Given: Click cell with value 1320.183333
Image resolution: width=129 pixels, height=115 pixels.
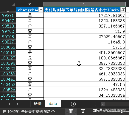Looking at the screenshot, I should [85, 21].
